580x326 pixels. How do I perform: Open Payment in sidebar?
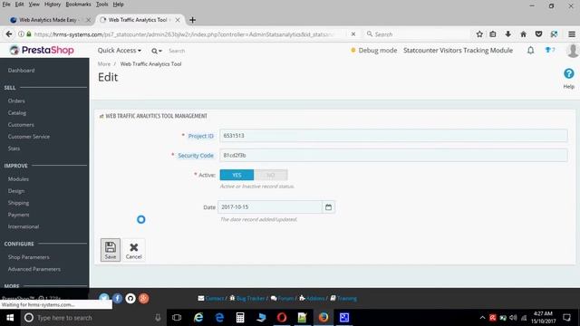(x=18, y=215)
